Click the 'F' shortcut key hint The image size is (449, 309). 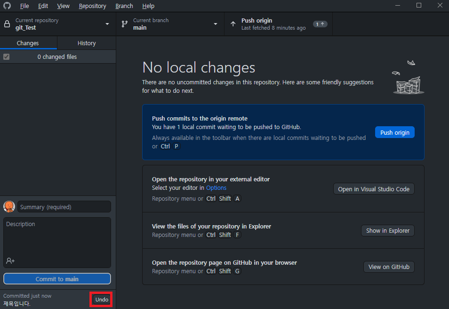coord(237,235)
